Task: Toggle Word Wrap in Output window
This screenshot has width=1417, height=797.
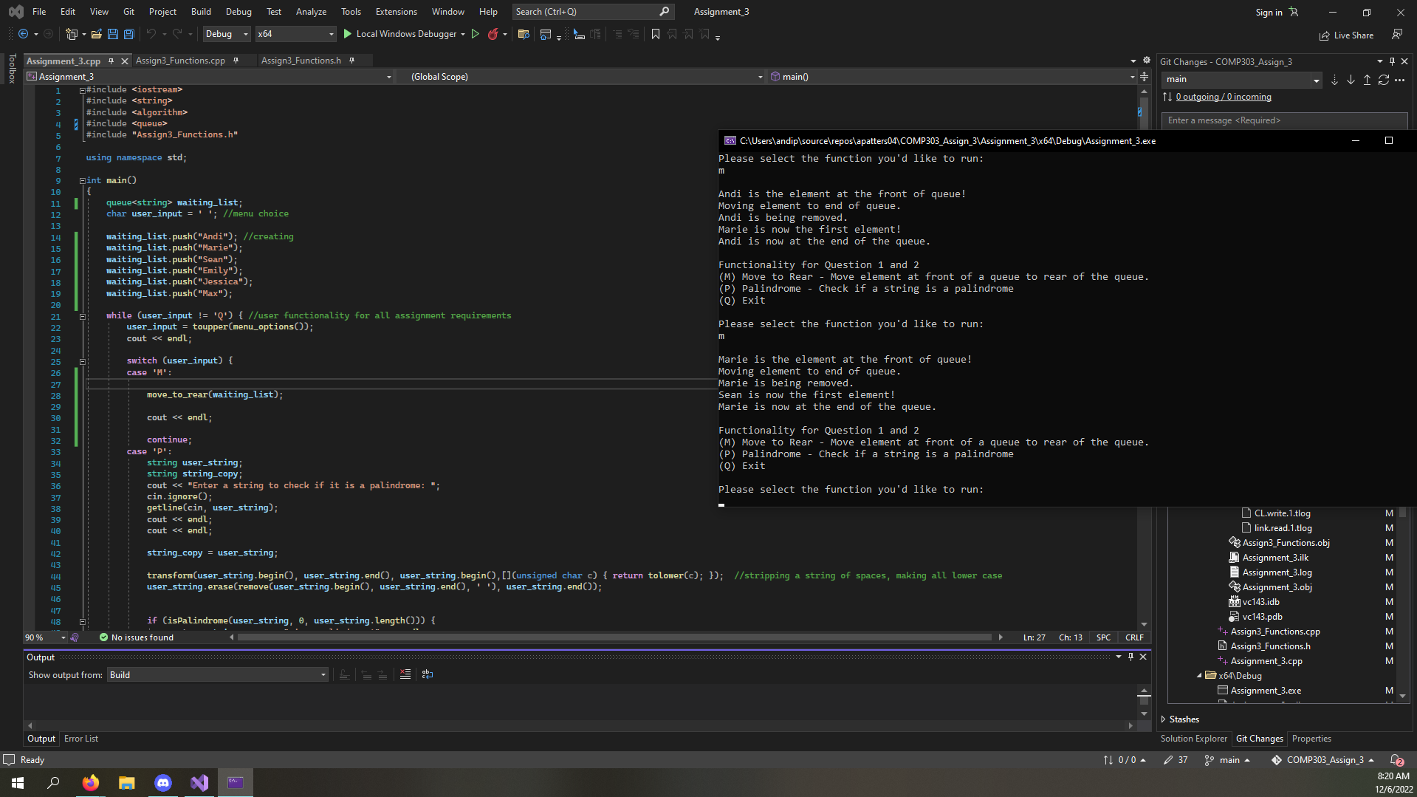Action: click(x=428, y=674)
